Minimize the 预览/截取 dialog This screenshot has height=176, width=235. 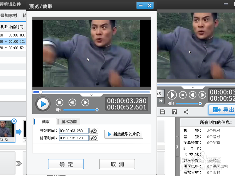(141, 5)
